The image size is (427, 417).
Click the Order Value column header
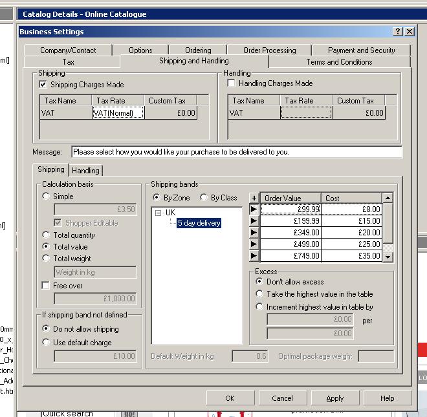click(x=290, y=198)
